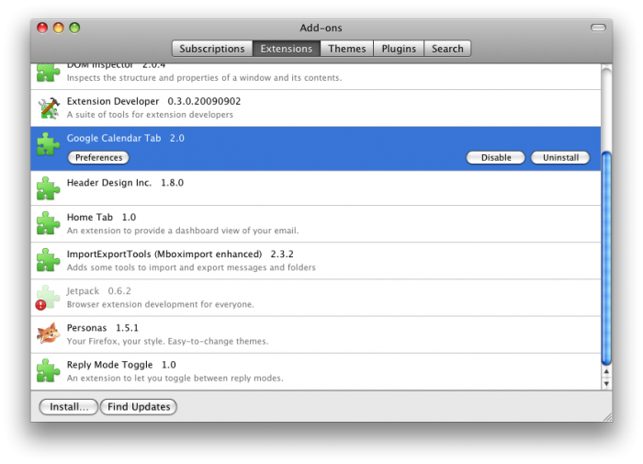Click the window resize grip corner
643x464 pixels.
tap(607, 417)
